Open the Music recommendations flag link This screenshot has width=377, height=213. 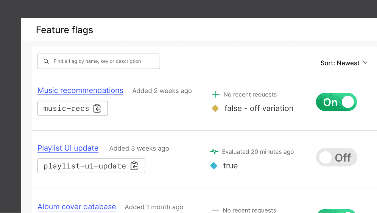click(80, 90)
